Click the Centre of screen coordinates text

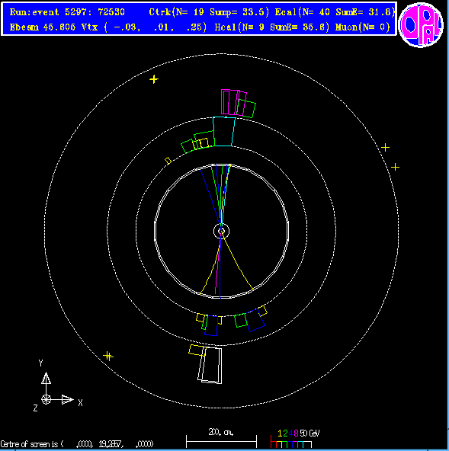pyautogui.click(x=77, y=444)
